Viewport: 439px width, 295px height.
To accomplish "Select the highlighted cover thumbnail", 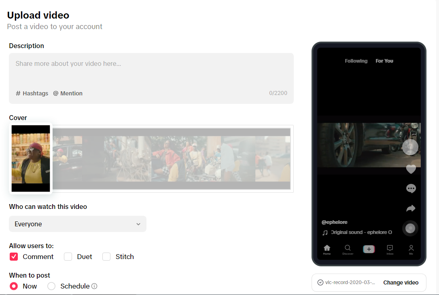I will (x=31, y=158).
